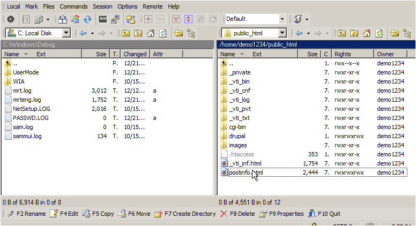Sort remote panel by Rights column
416x226 pixels.
pos(352,54)
